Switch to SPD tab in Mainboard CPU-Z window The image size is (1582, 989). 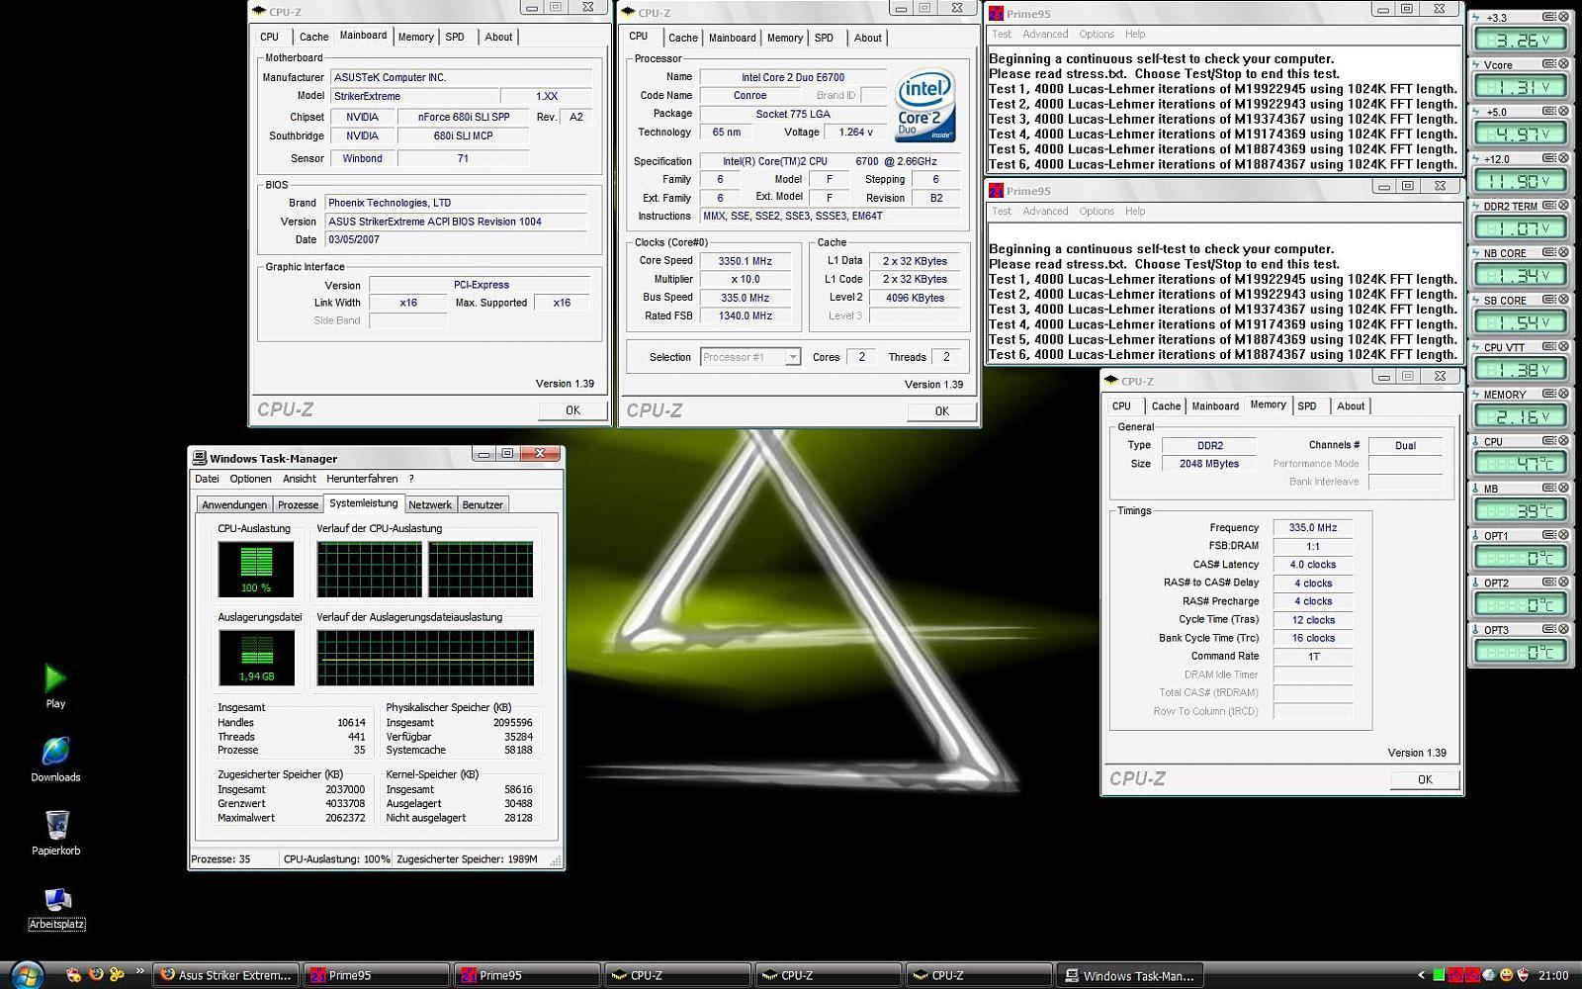click(x=455, y=37)
